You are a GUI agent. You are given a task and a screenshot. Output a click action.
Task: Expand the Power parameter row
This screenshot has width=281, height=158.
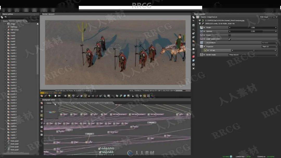[x=204, y=28]
